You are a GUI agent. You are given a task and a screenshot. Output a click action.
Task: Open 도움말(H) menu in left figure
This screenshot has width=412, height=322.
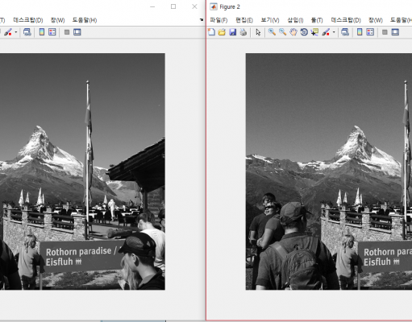pos(85,20)
